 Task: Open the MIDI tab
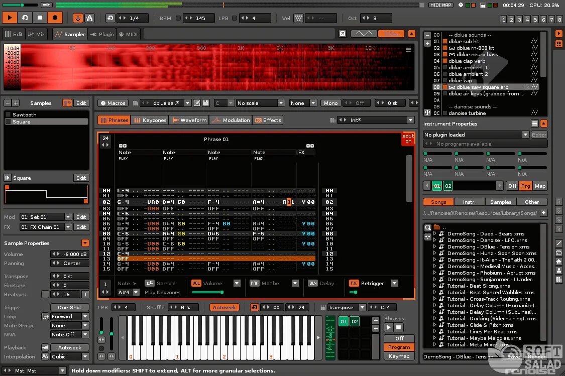pos(128,34)
